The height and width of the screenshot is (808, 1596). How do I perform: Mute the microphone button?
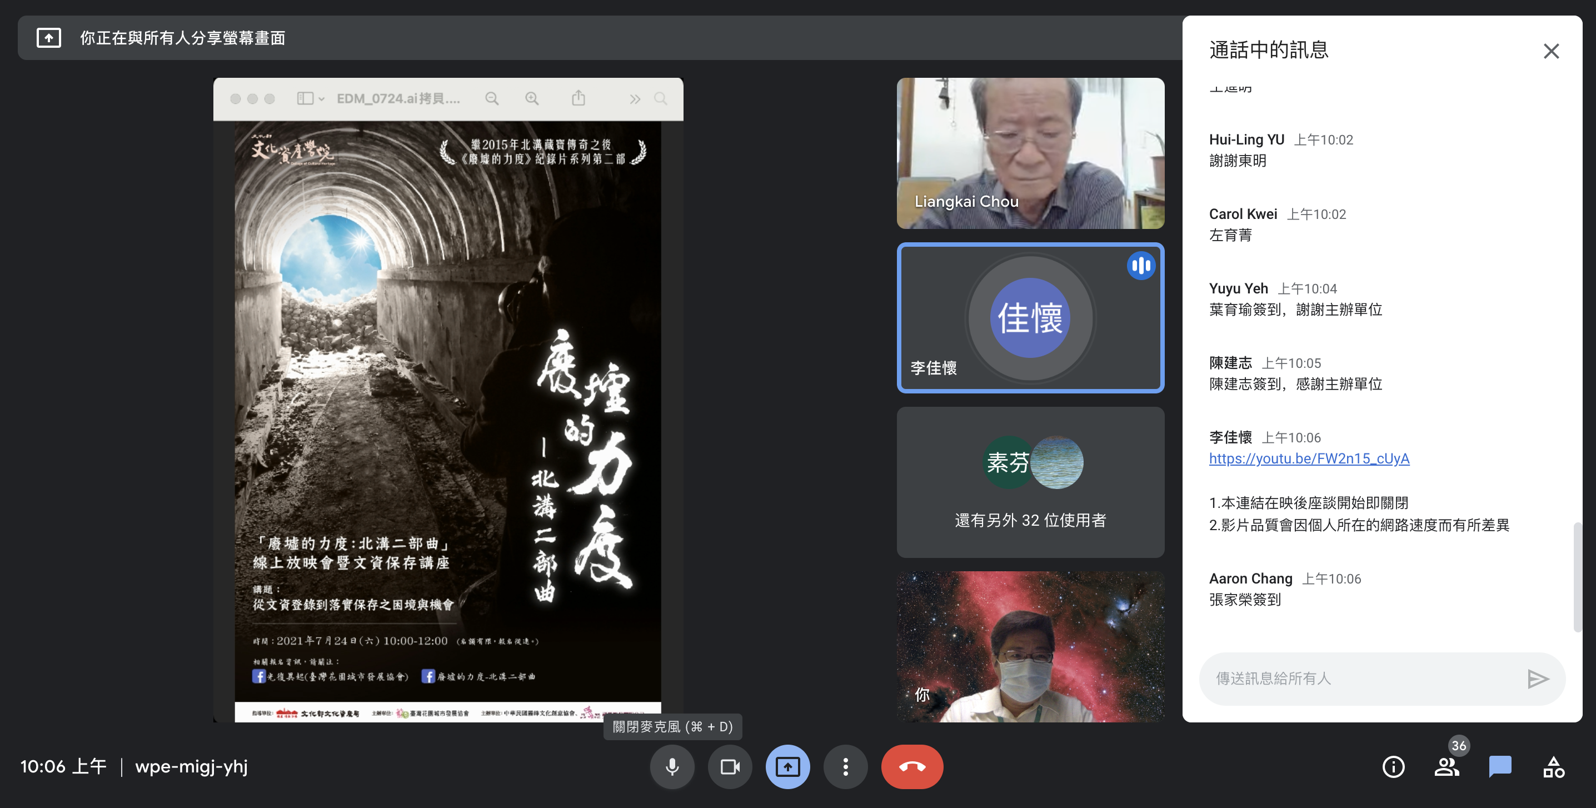point(672,766)
